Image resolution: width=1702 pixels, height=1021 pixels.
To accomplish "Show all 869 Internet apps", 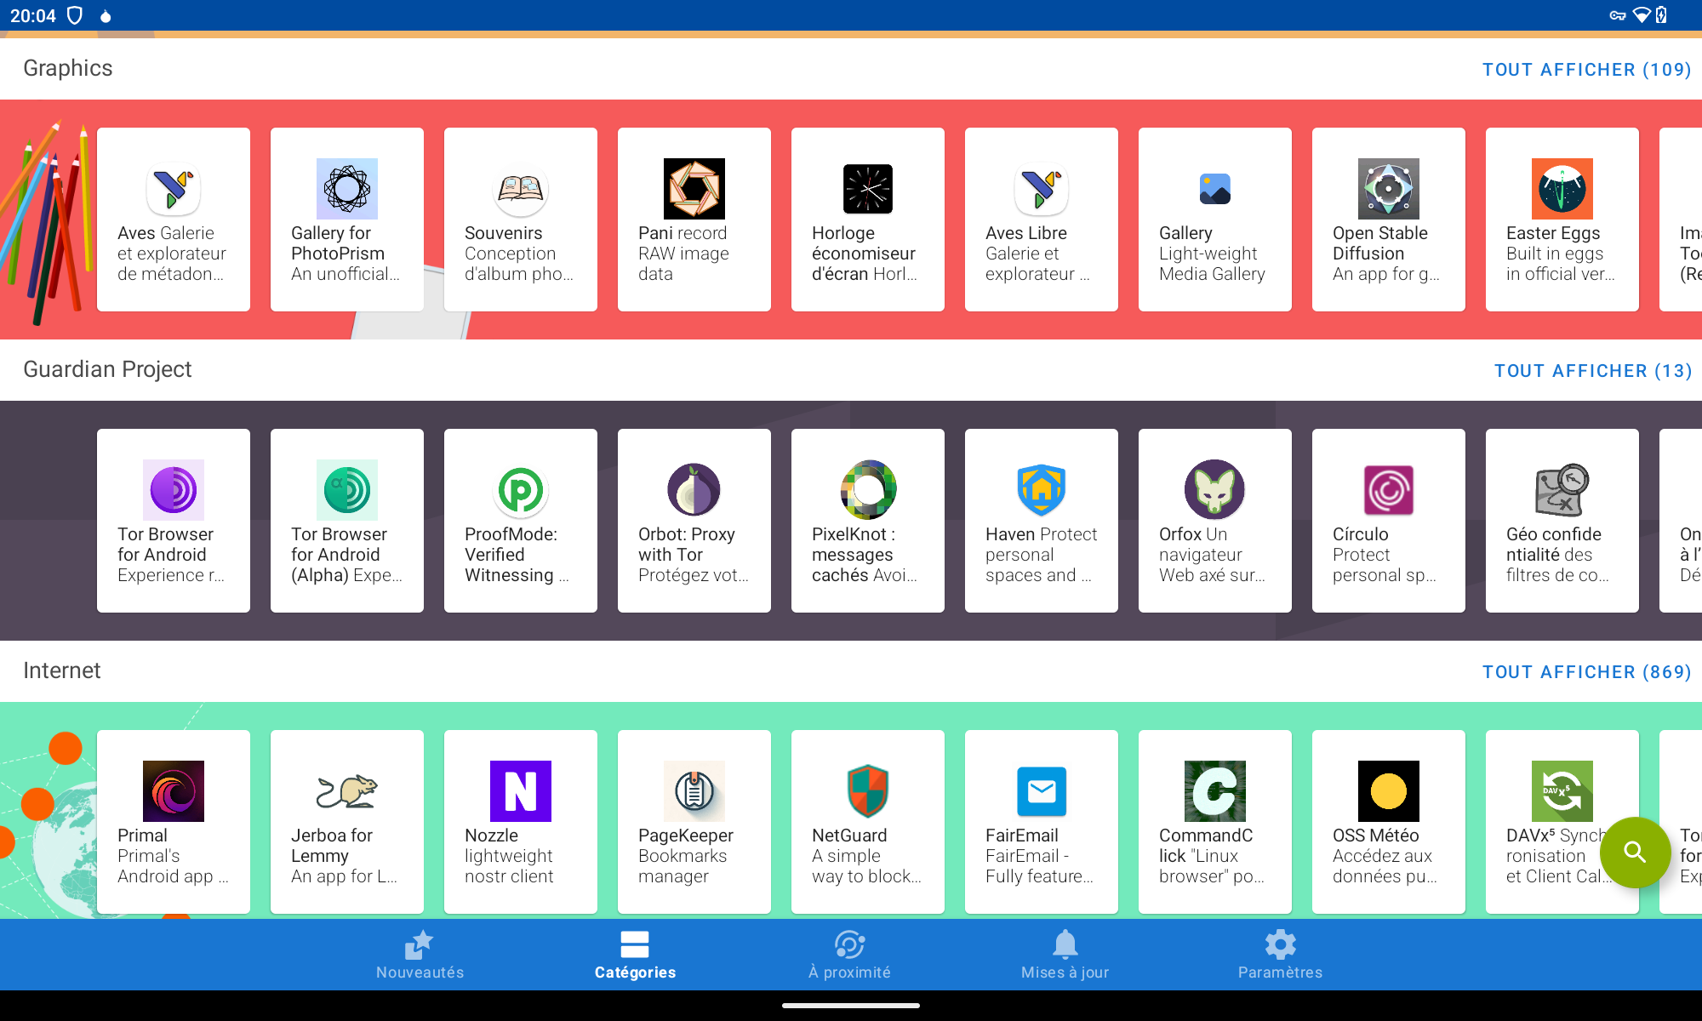I will click(x=1586, y=672).
